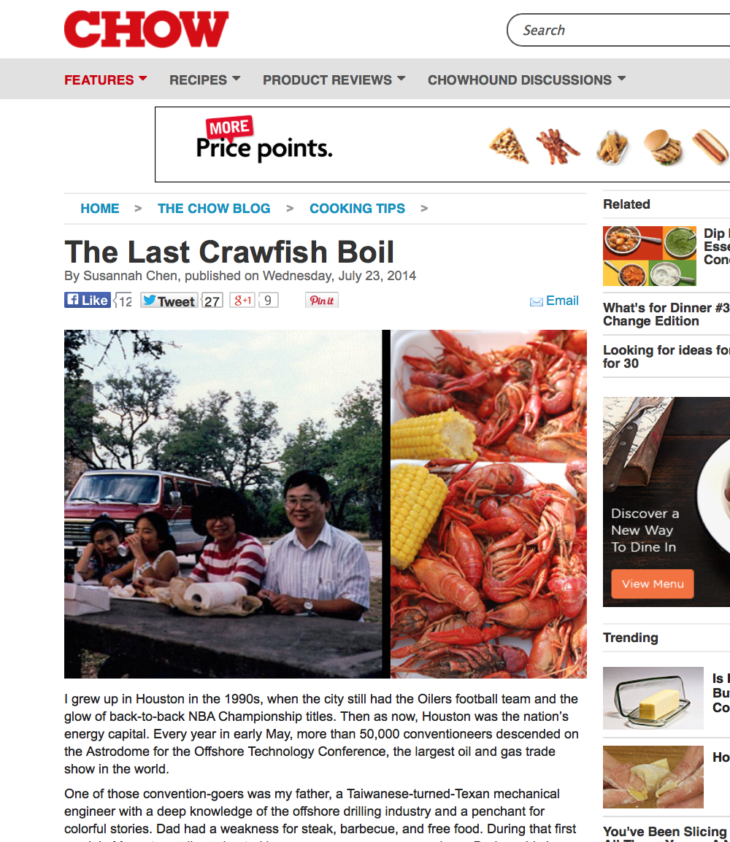
Task: Share with the Google +1 button
Action: [242, 300]
